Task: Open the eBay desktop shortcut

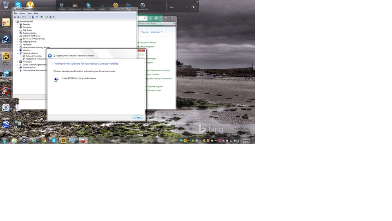Action: click(x=6, y=23)
